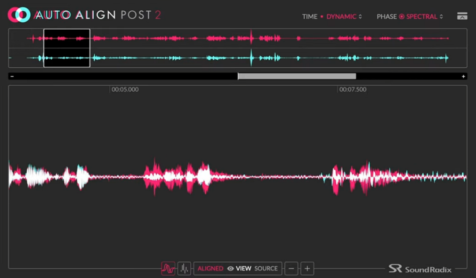
Task: Click the zoom scrollbar plus end
Action: pos(463,76)
